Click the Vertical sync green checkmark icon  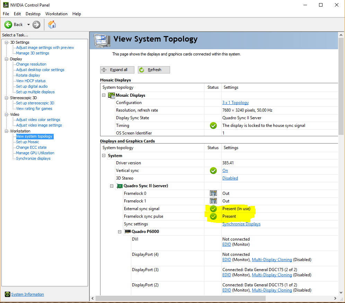point(213,171)
